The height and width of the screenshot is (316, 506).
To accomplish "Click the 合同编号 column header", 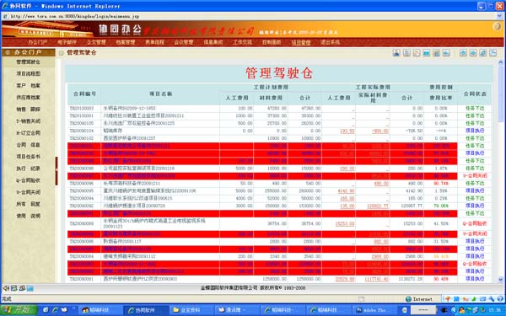I will pos(85,94).
